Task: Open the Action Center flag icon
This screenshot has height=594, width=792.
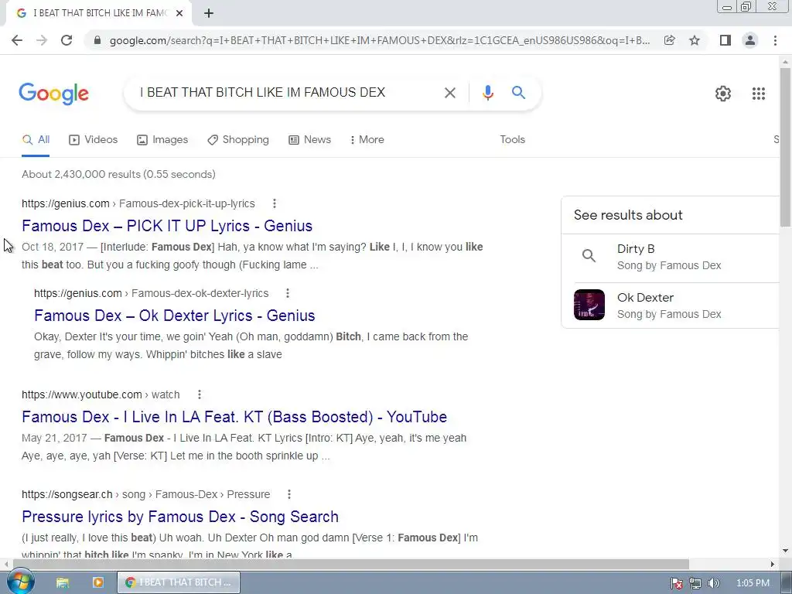Action: 676,583
